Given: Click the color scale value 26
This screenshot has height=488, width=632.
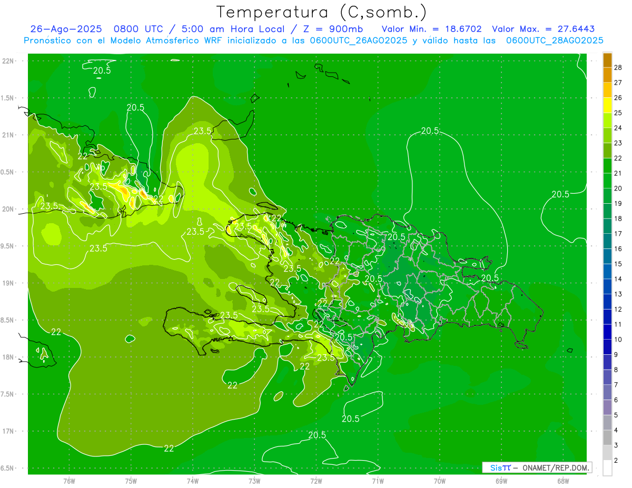Looking at the screenshot, I should coord(619,98).
